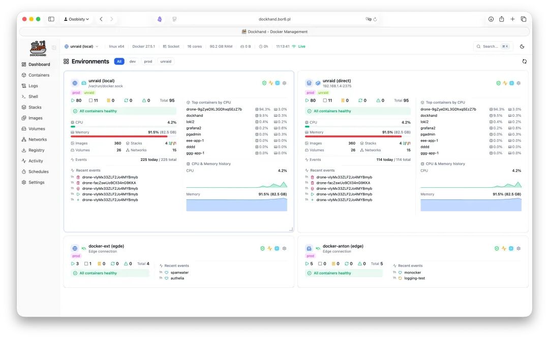Click shield icon on docker-anton card
Screen dimensions: 549x339
coord(497,249)
